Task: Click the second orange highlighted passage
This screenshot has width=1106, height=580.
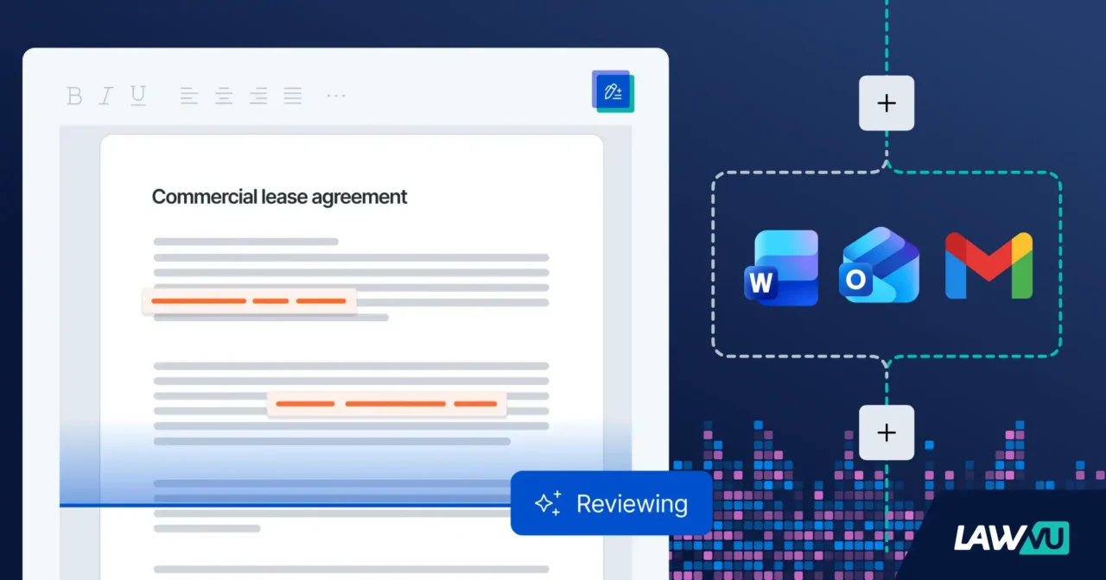Action: 386,404
